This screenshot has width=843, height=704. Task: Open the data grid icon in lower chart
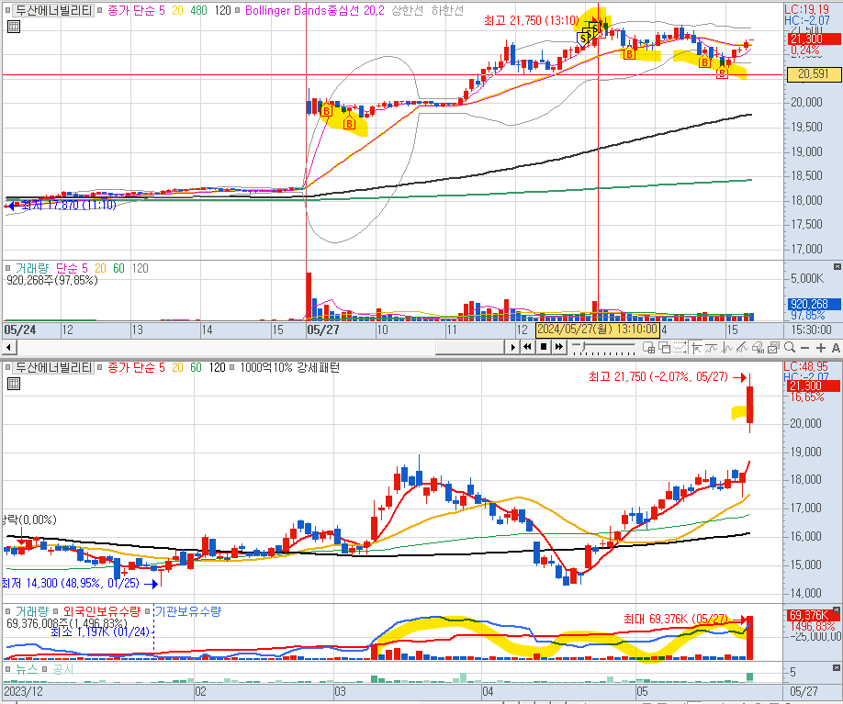14,384
